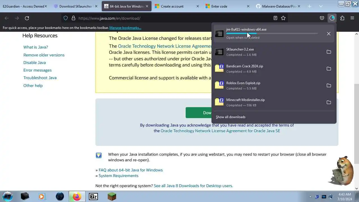Screen dimensions: 359x202
Task: Open the Pocket save icon
Action: tap(322, 18)
